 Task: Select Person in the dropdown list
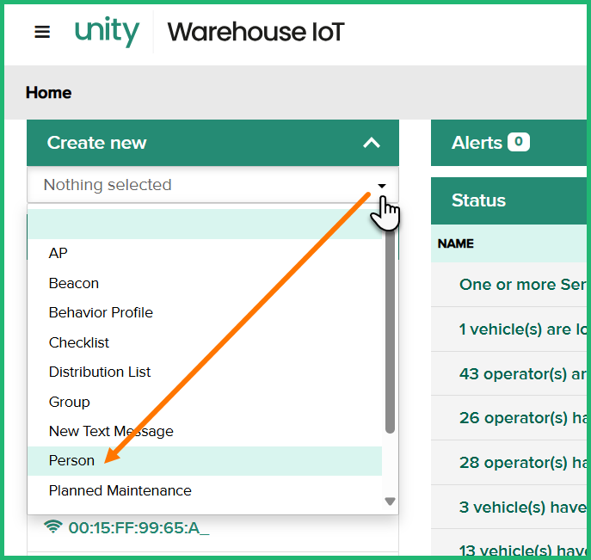coord(72,461)
